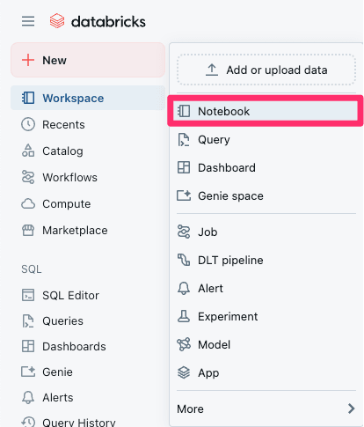Image resolution: width=364 pixels, height=427 pixels.
Task: Click the SQL section heading
Action: coord(32,269)
